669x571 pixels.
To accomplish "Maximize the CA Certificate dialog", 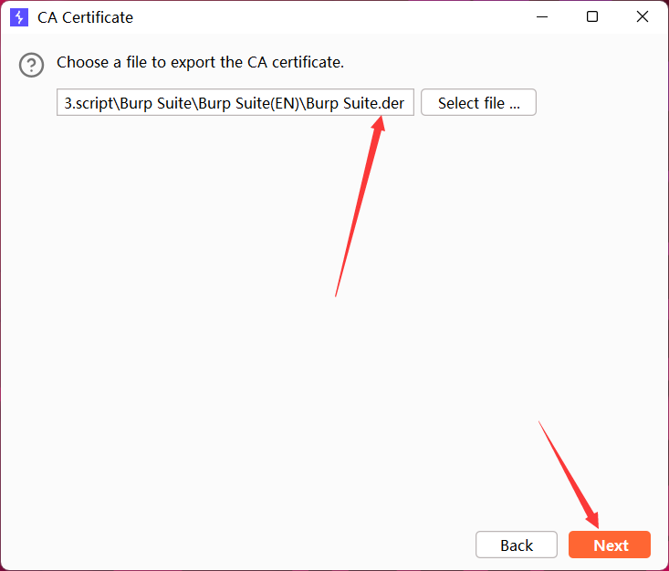I will click(x=592, y=17).
